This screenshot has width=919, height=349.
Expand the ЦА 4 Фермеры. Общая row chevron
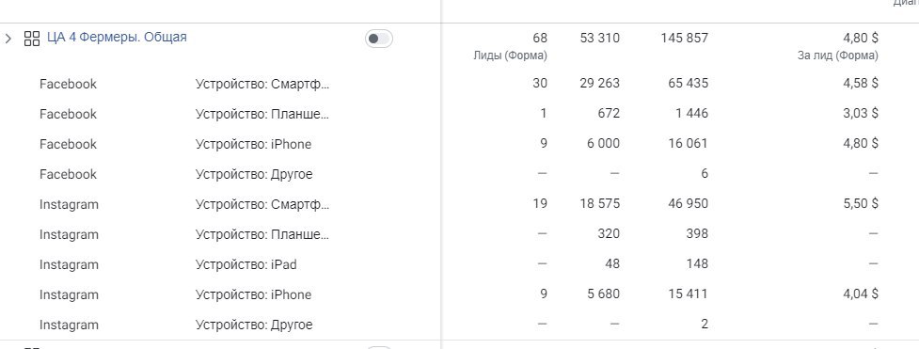point(8,39)
